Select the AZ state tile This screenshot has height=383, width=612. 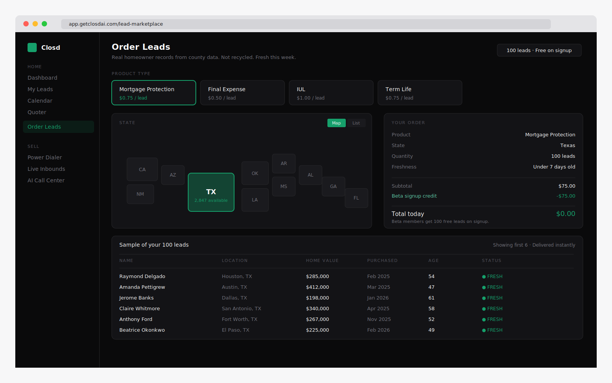click(173, 175)
